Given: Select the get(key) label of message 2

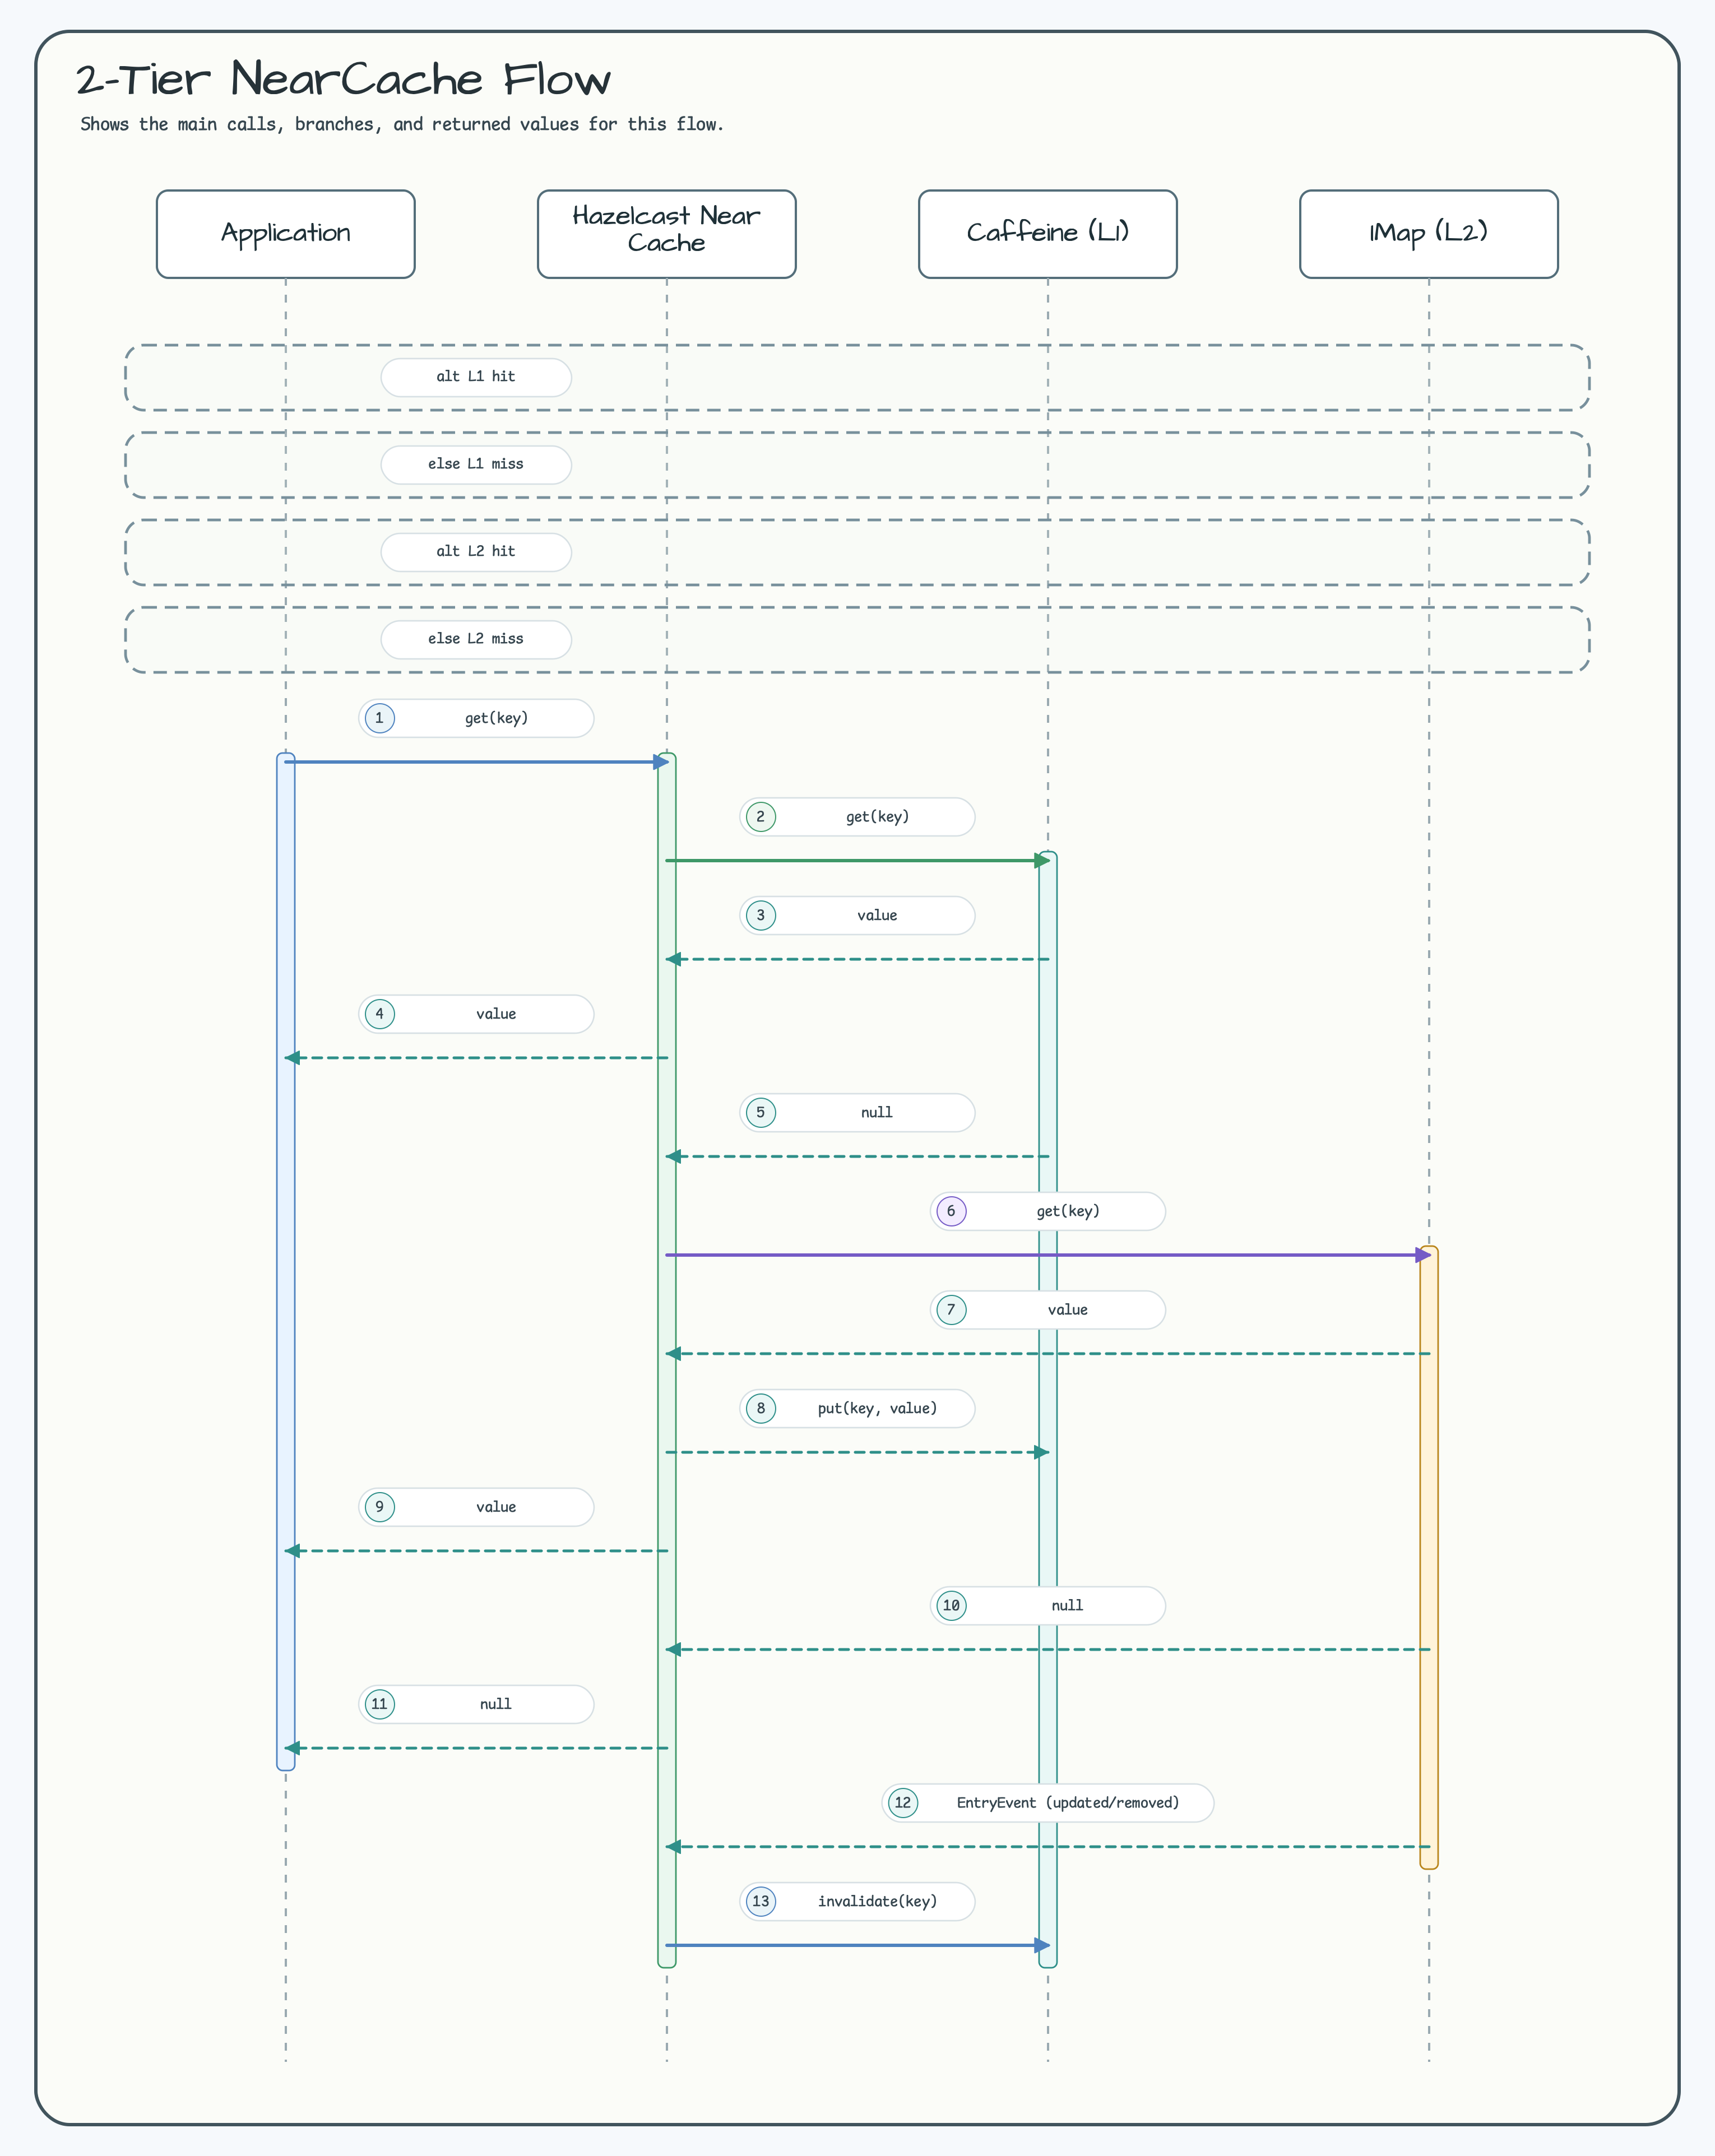Looking at the screenshot, I should [x=878, y=817].
